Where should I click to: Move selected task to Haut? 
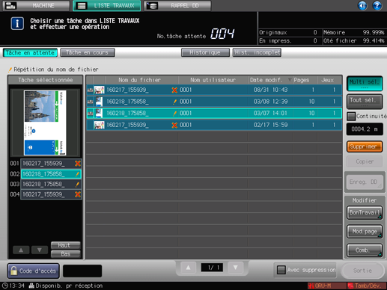[66, 245]
